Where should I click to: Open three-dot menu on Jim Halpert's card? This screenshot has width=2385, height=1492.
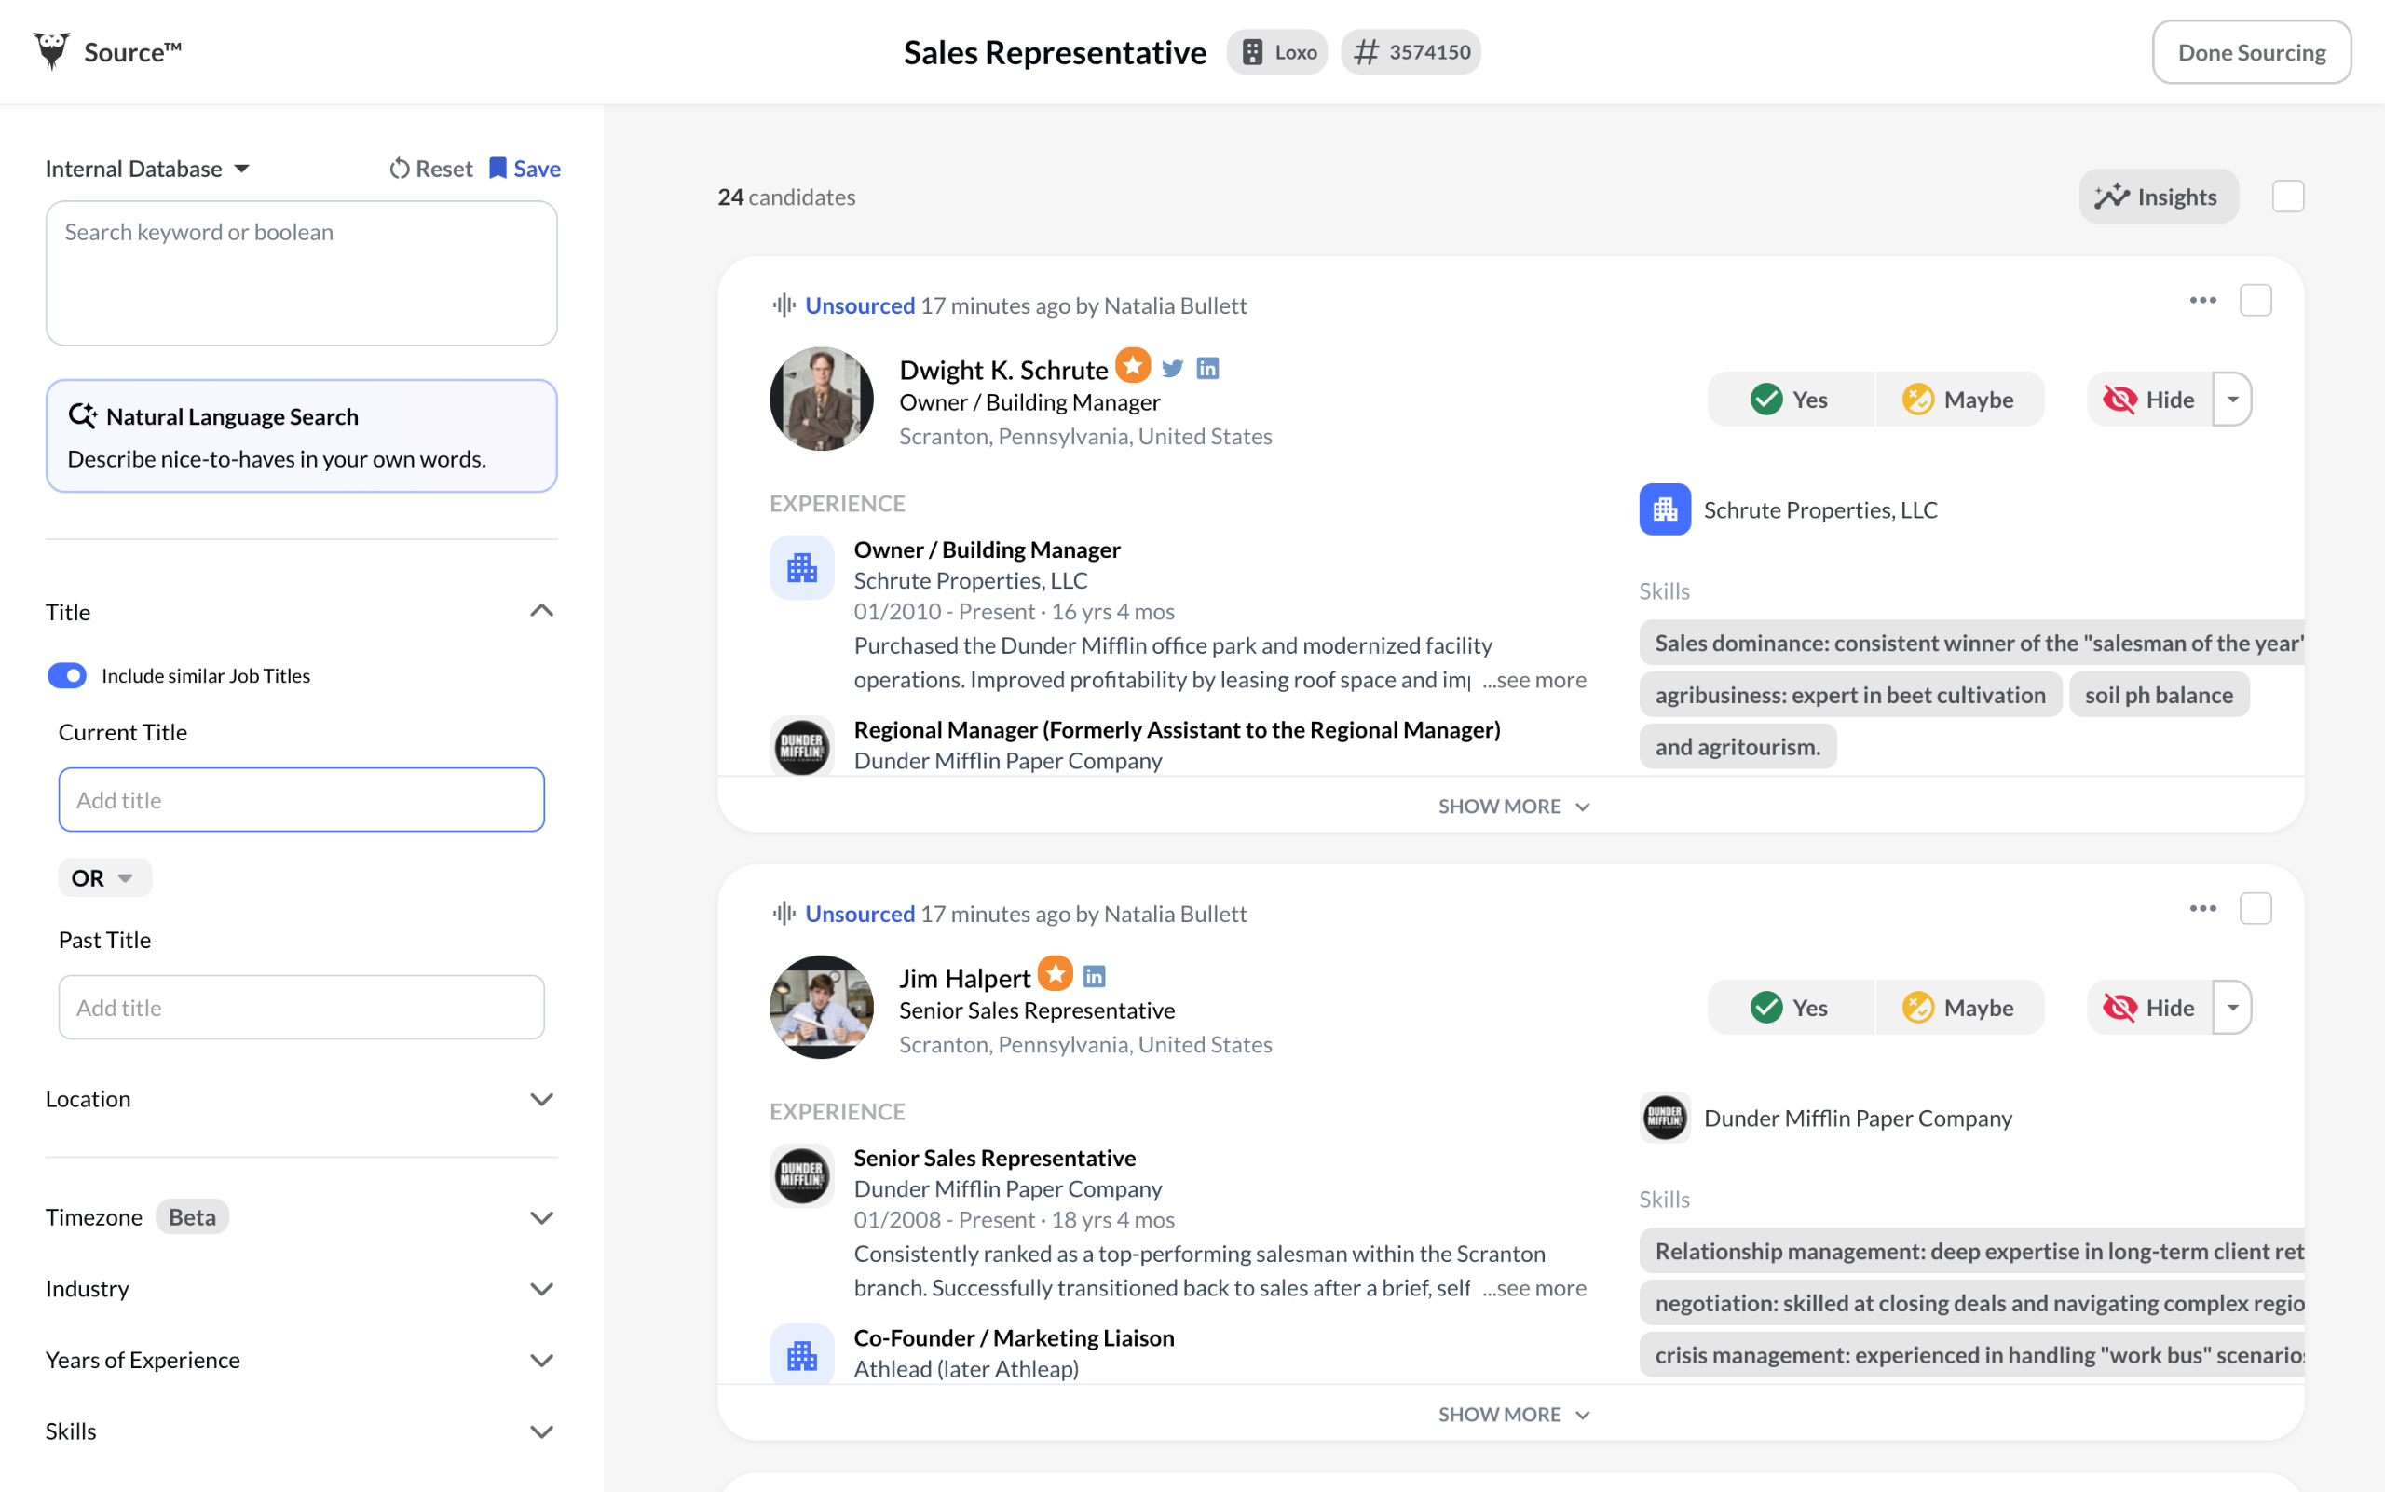tap(2202, 908)
